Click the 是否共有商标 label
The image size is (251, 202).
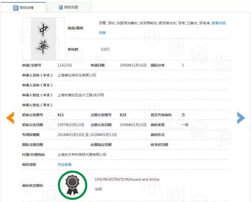(x=161, y=115)
